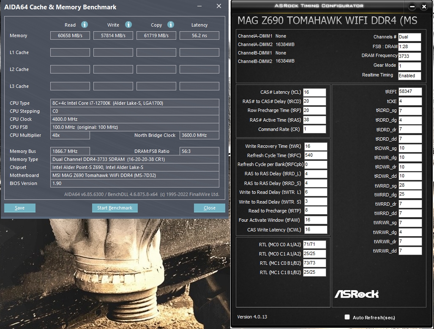Click the FSB : DRAM field 1:28
The image size is (434, 329).
click(x=409, y=46)
